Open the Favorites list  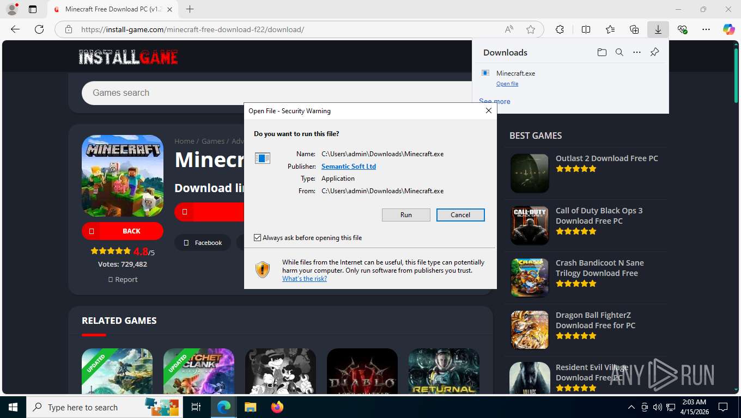[x=610, y=29]
